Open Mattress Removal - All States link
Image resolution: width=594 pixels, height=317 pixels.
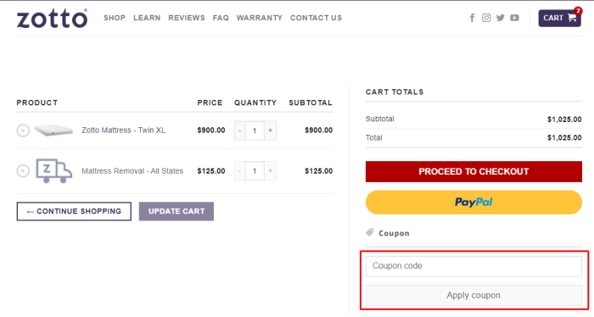pos(132,171)
